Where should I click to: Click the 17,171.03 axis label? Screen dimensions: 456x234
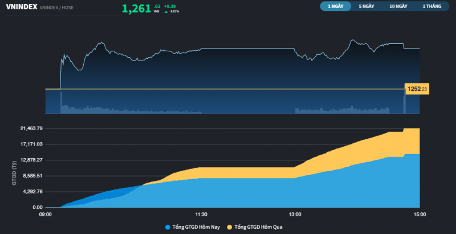click(x=31, y=144)
